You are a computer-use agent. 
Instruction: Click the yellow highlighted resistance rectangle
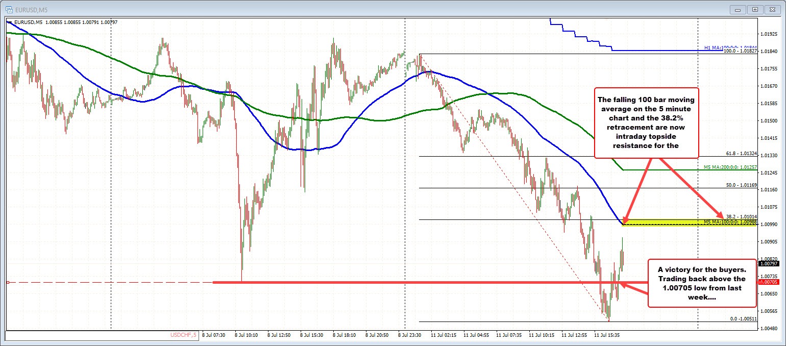click(x=674, y=222)
